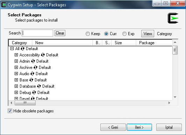This screenshot has width=186, height=135.
Task: Click the cycle icon beside Database
Action: 39,86
